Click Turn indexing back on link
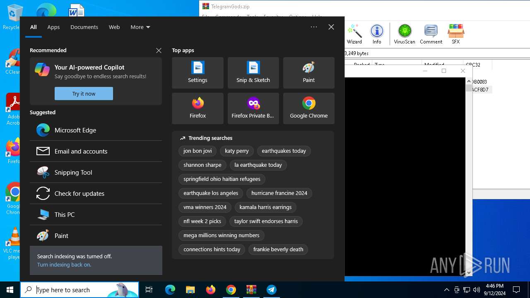This screenshot has width=530, height=298. tap(64, 264)
